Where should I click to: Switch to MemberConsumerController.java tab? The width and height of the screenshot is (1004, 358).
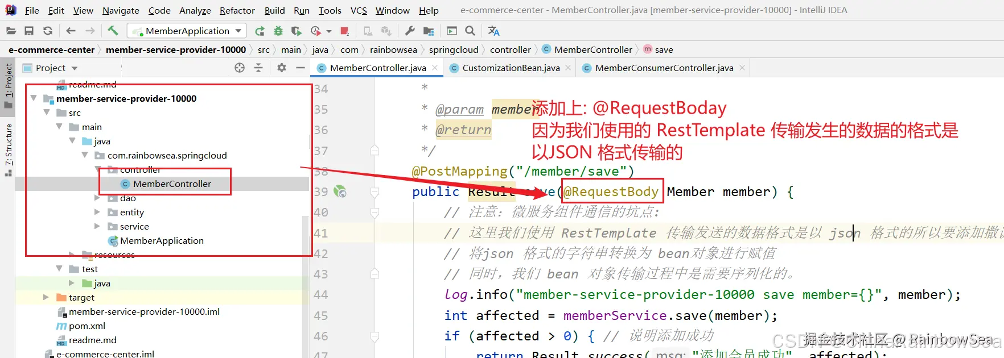tap(664, 68)
